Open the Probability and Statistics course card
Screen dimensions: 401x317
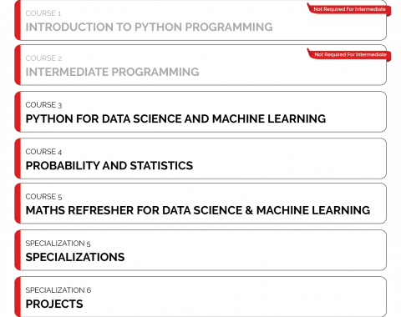tap(200, 158)
